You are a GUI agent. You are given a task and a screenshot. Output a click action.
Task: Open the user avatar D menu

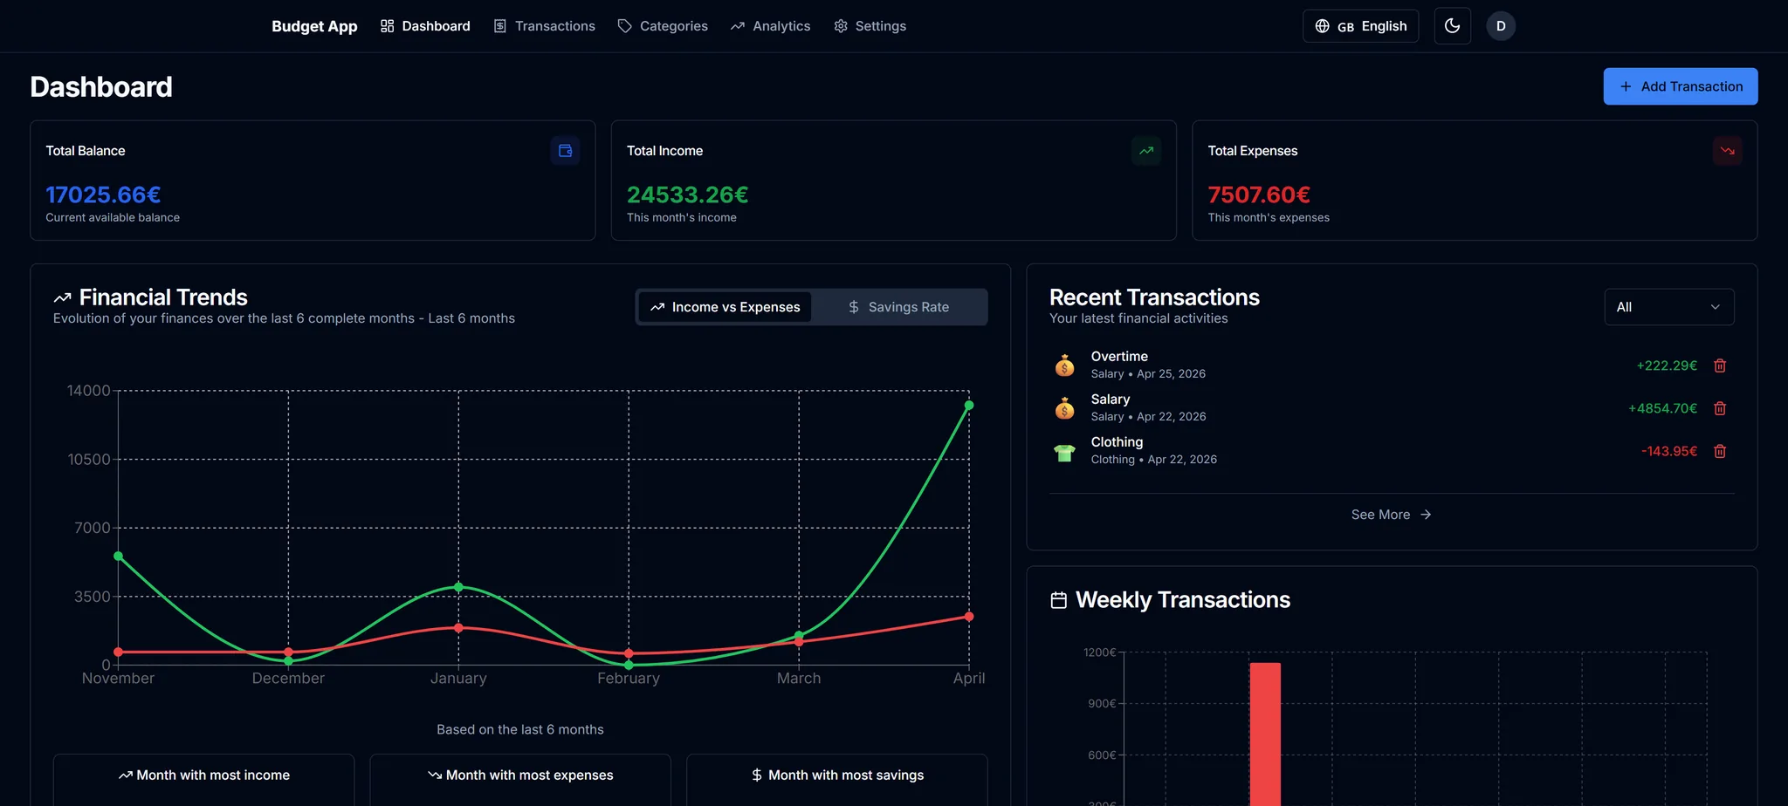coord(1501,26)
